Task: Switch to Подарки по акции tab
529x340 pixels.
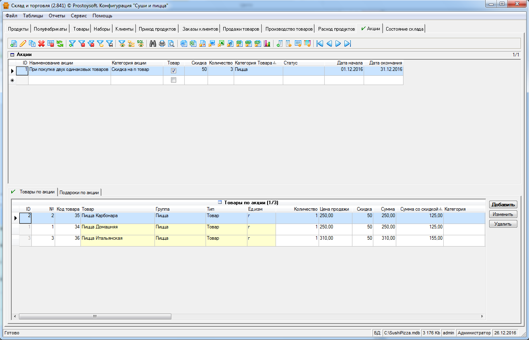Action: [79, 193]
